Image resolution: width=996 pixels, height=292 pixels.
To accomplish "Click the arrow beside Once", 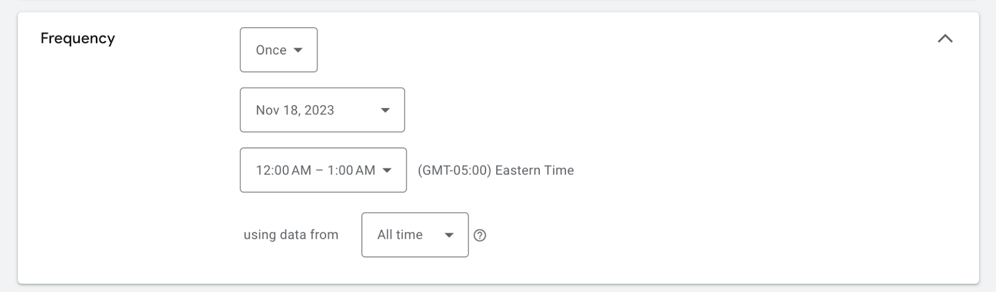I will click(298, 50).
